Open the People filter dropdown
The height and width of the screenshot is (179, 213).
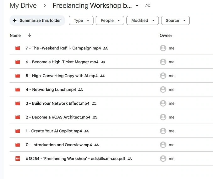pos(110,20)
